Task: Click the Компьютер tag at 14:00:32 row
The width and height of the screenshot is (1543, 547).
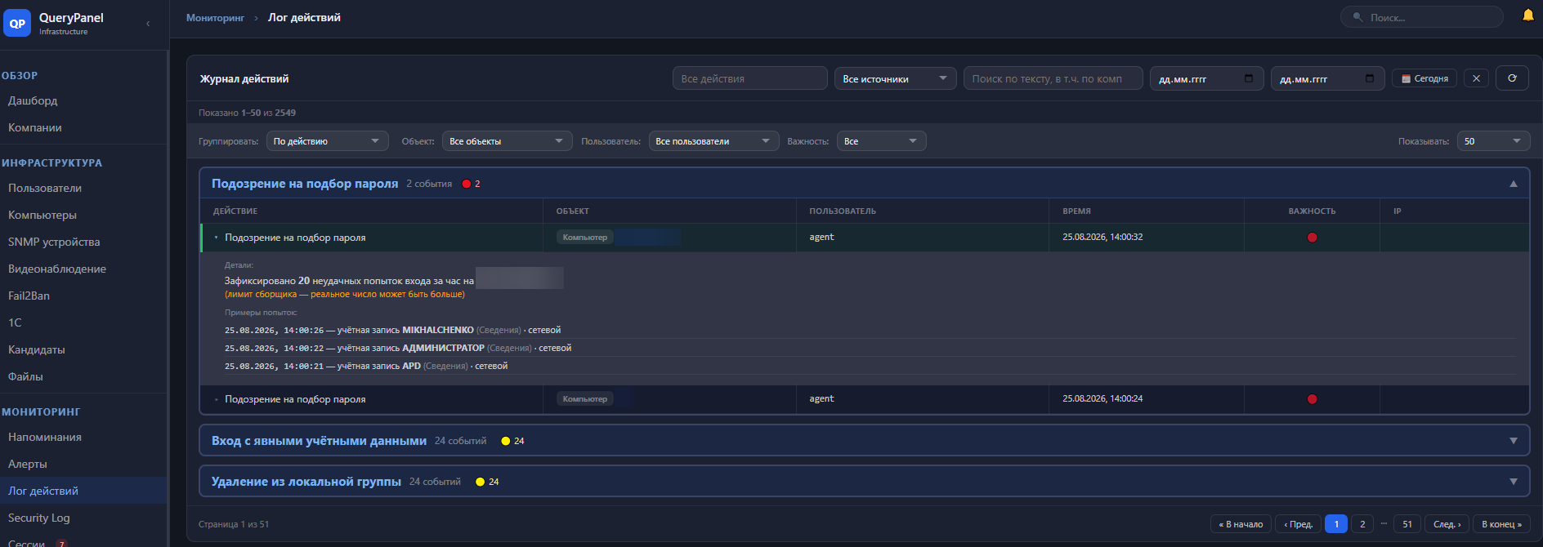Action: pyautogui.click(x=585, y=238)
